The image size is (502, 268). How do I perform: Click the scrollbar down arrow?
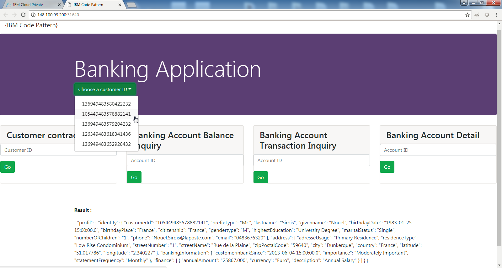click(499, 265)
